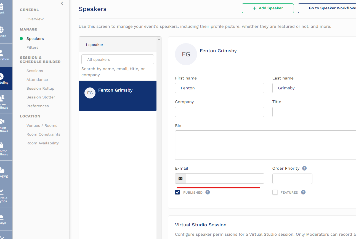Open the Order Priority help tooltip
The width and height of the screenshot is (356, 239).
point(304,168)
